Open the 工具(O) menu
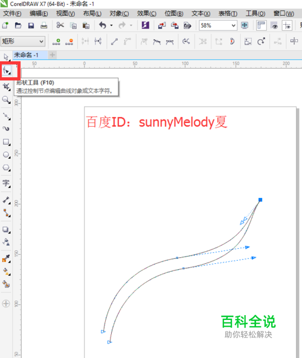The image size is (302, 358). pyautogui.click(x=255, y=14)
